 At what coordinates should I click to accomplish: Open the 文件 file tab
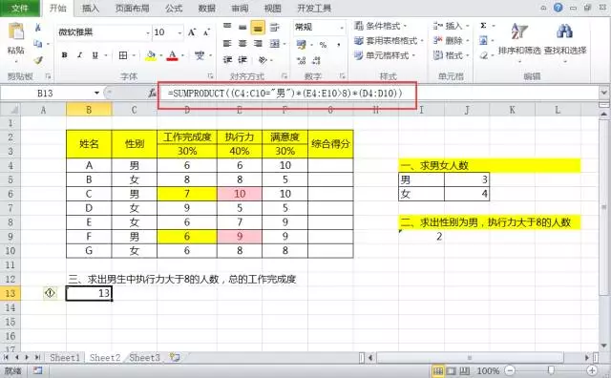click(19, 9)
